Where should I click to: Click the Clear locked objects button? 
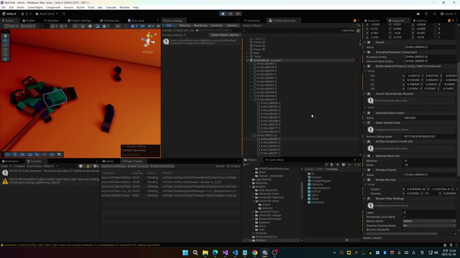coord(225,35)
